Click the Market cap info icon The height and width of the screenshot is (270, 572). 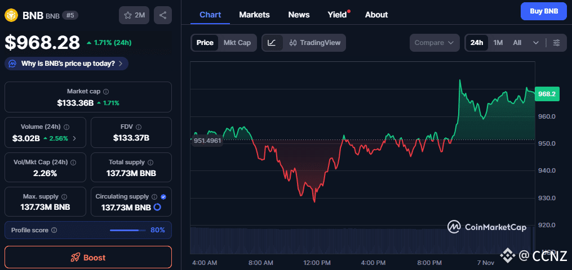tap(106, 91)
